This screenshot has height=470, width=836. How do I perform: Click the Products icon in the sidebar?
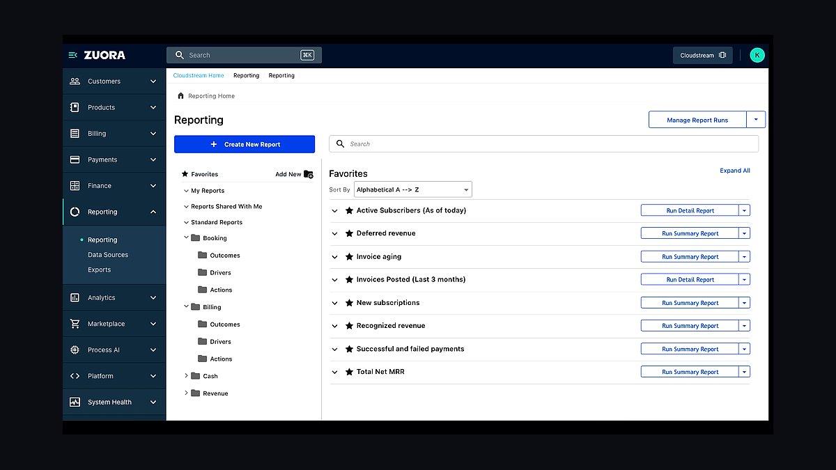[75, 107]
